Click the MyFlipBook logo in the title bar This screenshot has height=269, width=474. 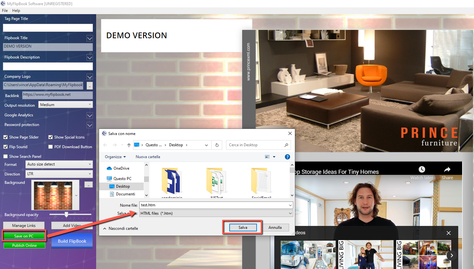click(4, 4)
